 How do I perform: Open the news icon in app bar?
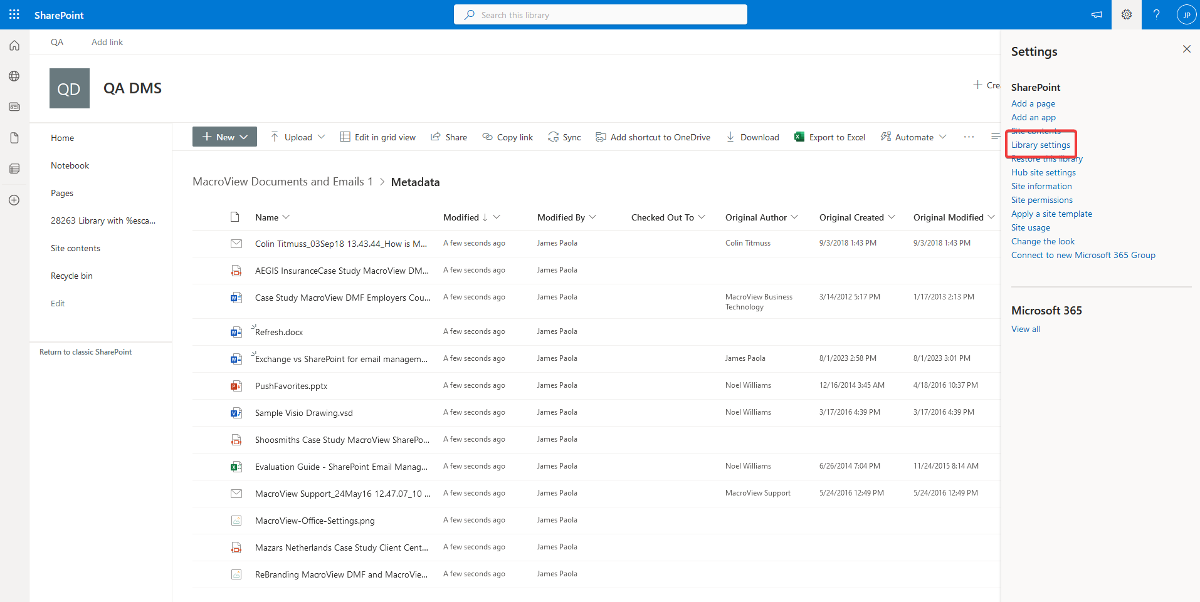pos(14,106)
